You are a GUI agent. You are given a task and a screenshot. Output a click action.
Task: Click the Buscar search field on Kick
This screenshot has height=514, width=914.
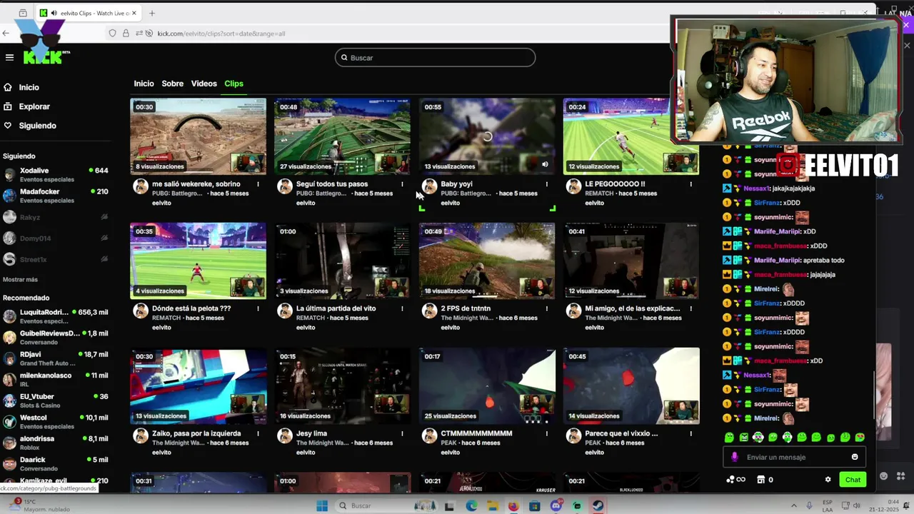coord(435,58)
